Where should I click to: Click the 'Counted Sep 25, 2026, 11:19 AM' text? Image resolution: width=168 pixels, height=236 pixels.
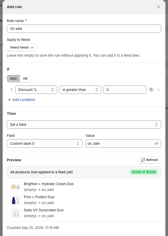pos(33,228)
